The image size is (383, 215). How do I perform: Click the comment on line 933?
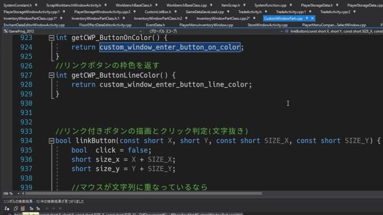tap(151, 131)
